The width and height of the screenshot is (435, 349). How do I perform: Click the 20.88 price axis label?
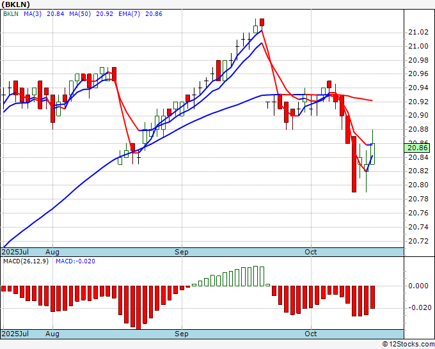point(418,130)
